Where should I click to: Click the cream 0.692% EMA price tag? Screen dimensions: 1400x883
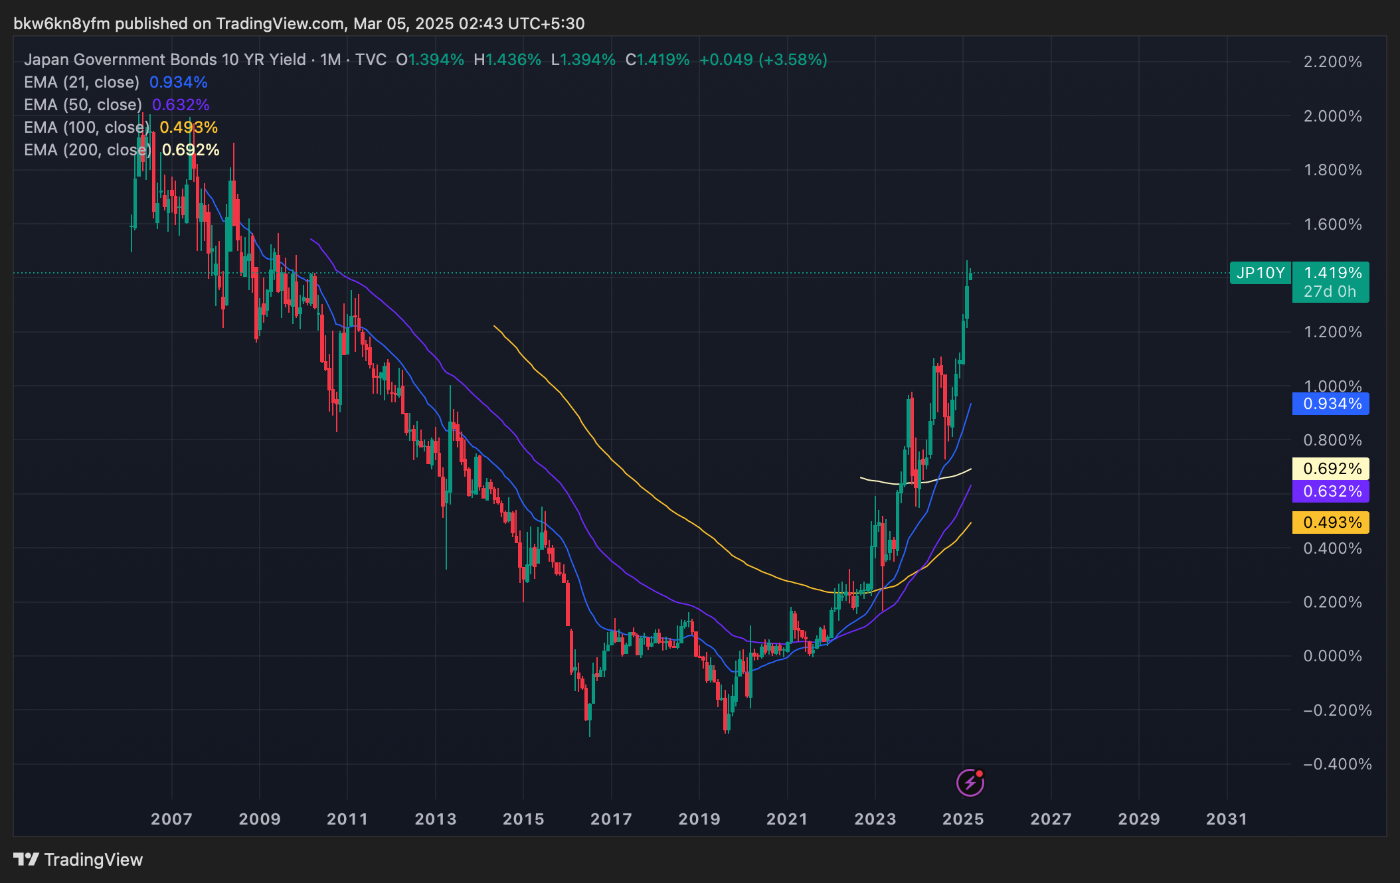(x=1331, y=469)
